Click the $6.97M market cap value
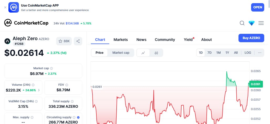 37,74
